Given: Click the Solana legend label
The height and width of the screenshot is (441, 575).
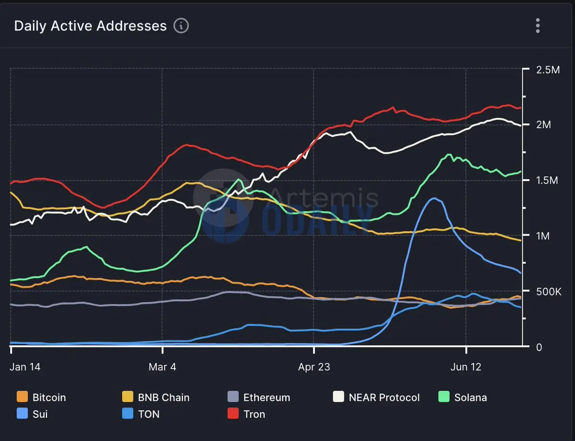Looking at the screenshot, I should [x=471, y=397].
